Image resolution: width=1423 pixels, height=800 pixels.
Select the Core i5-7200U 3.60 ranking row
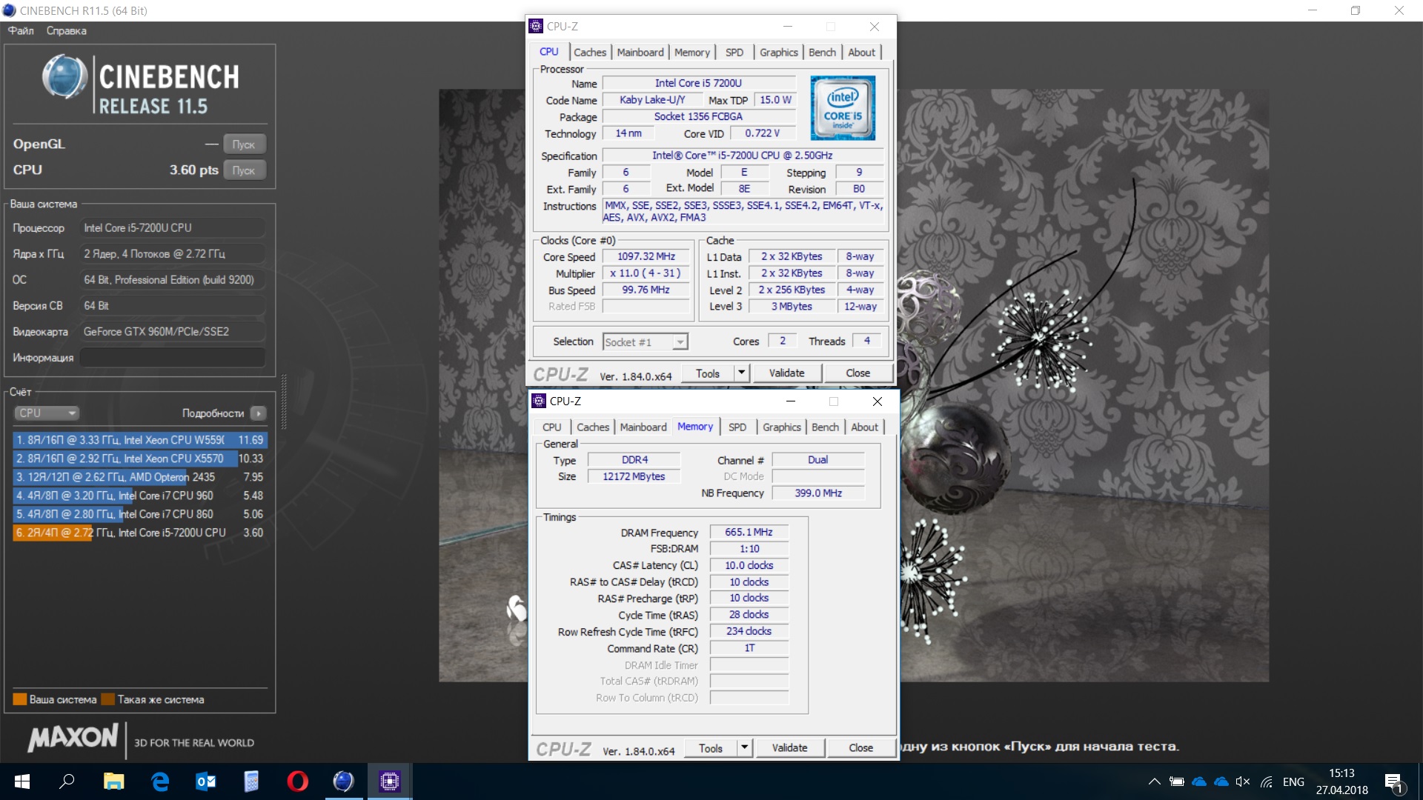pos(139,533)
